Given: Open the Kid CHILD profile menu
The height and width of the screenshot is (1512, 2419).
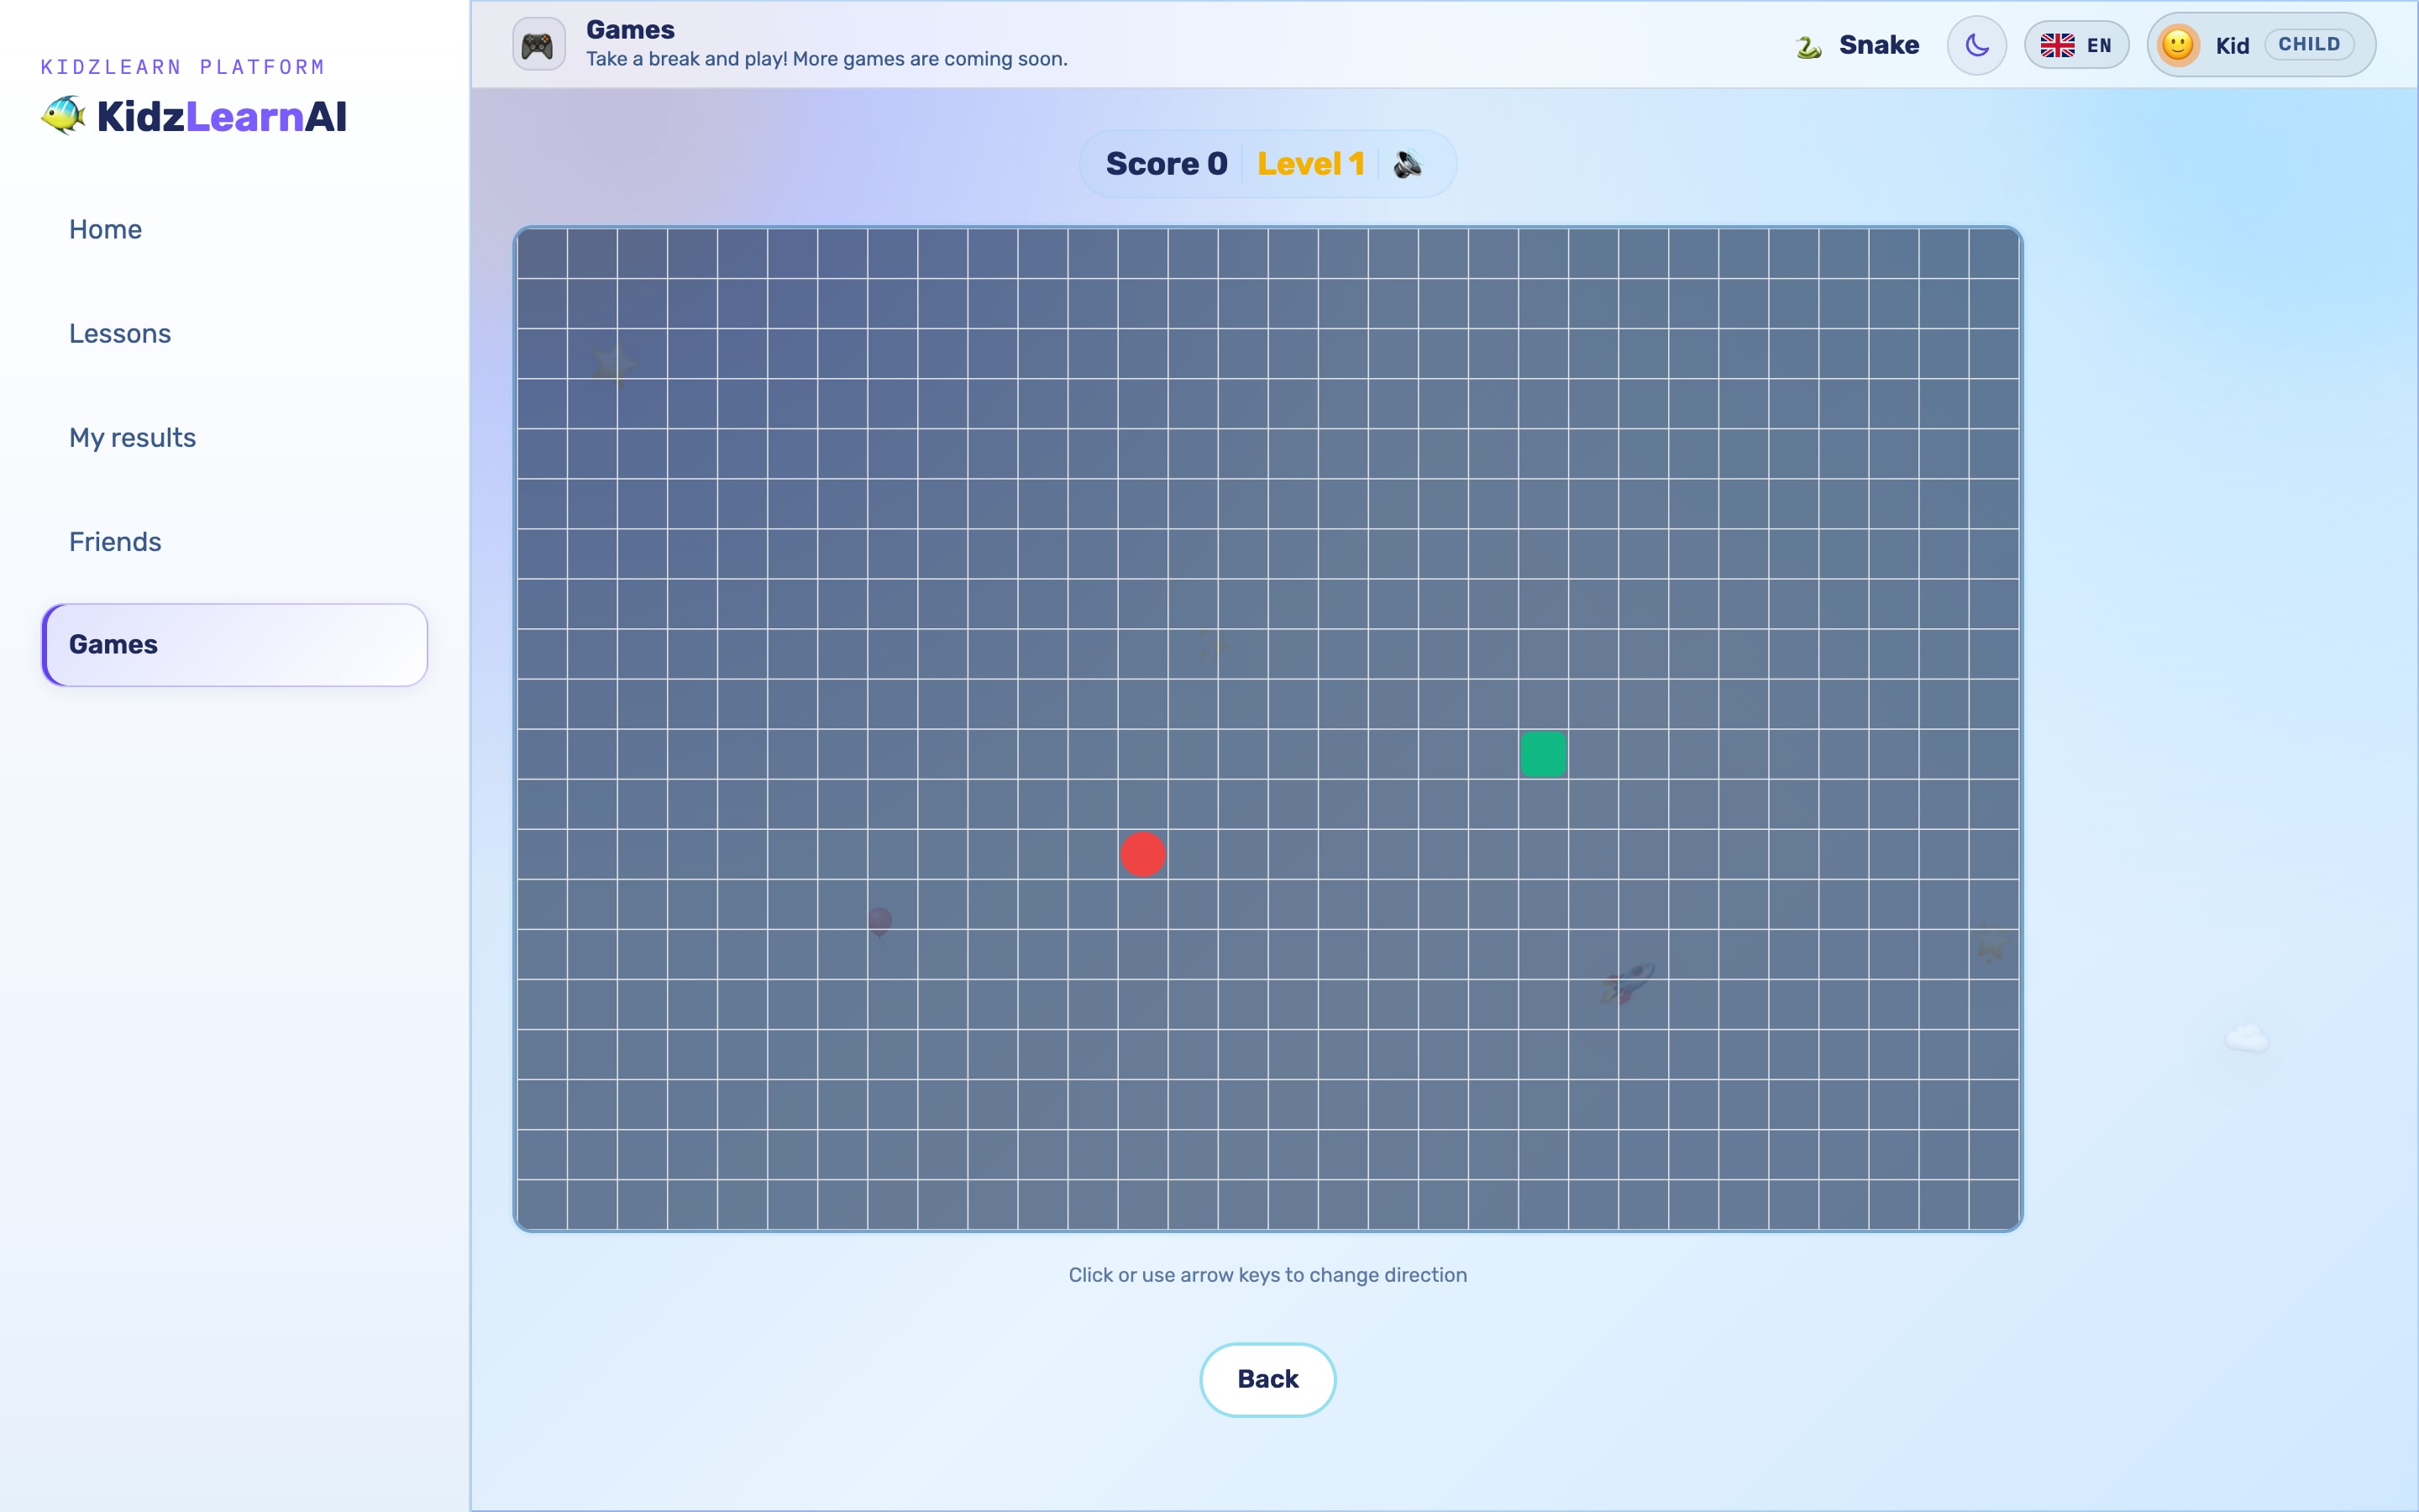Looking at the screenshot, I should tap(2261, 45).
